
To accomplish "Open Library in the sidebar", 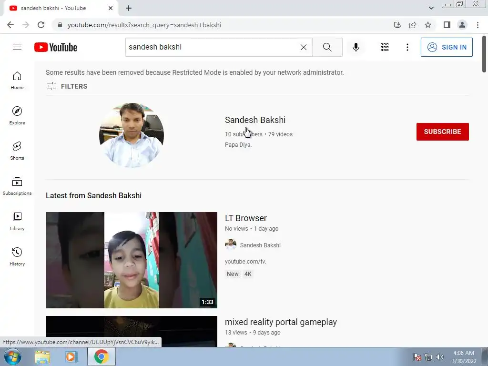I will coord(17,221).
